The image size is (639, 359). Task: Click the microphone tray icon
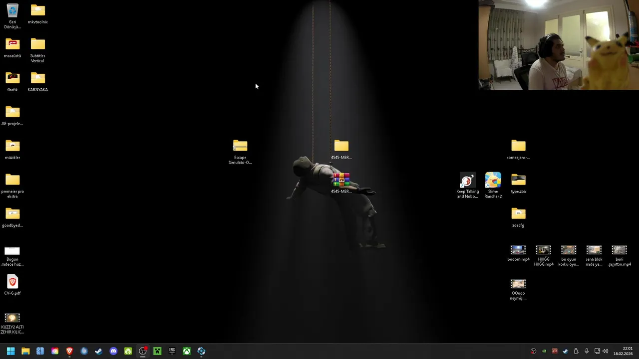click(x=587, y=351)
